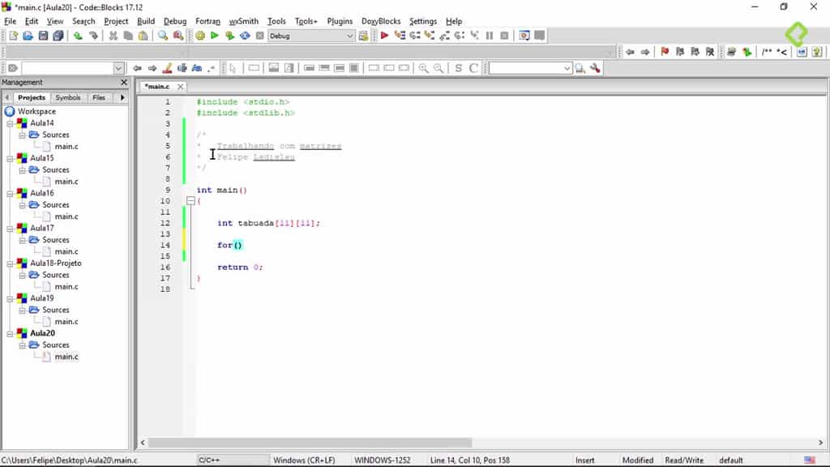Close the Management panel
Screen dimensions: 830x467
tap(124, 83)
